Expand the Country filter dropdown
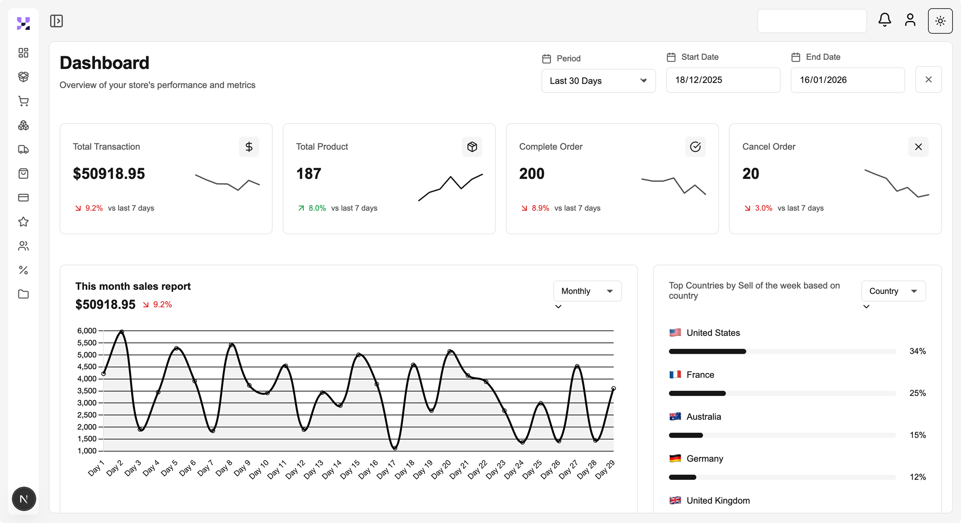The image size is (961, 523). tap(893, 291)
